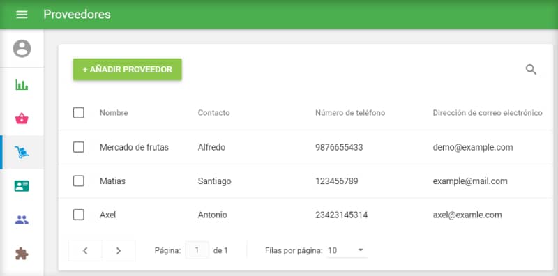The image size is (558, 276).
Task: Sort by Número de teléfono column header
Action: click(350, 113)
